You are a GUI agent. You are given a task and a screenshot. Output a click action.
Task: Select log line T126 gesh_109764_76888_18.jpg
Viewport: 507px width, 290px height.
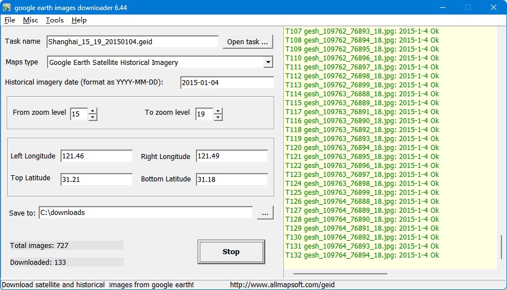point(362,202)
